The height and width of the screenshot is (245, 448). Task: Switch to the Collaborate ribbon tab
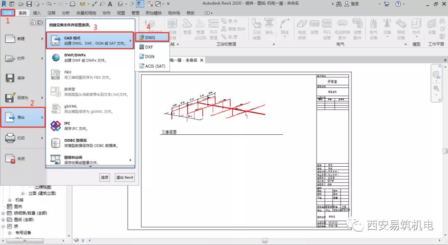tap(106, 13)
